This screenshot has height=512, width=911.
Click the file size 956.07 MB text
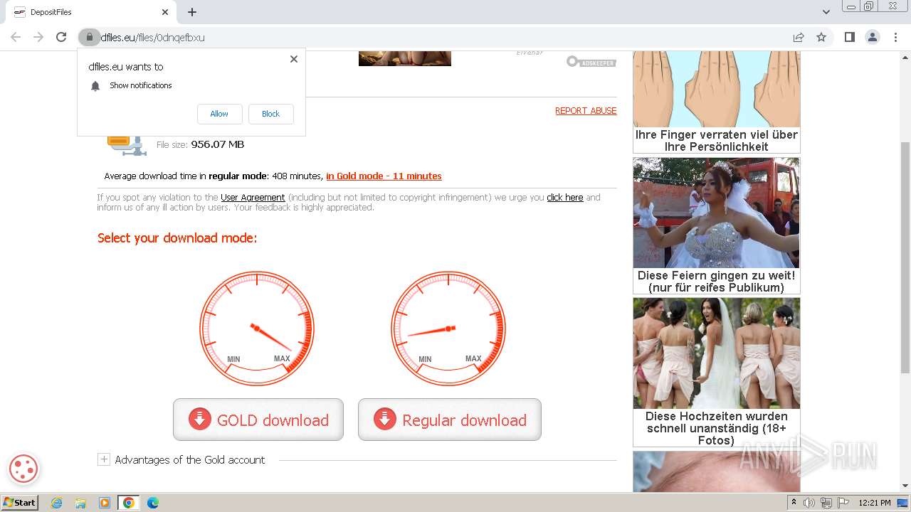218,144
